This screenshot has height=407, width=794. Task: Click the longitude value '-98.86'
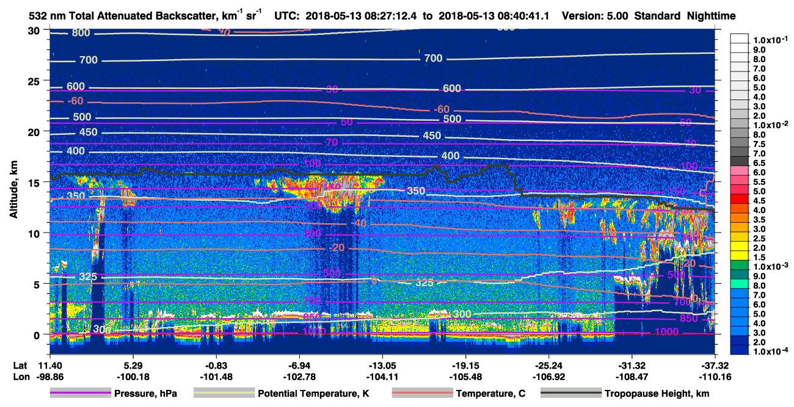point(49,377)
